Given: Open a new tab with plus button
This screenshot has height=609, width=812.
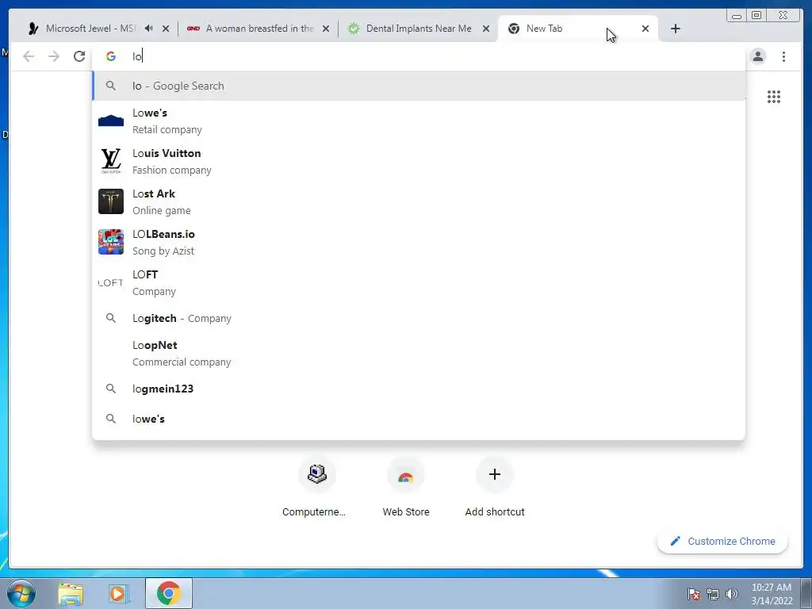Looking at the screenshot, I should 676,29.
